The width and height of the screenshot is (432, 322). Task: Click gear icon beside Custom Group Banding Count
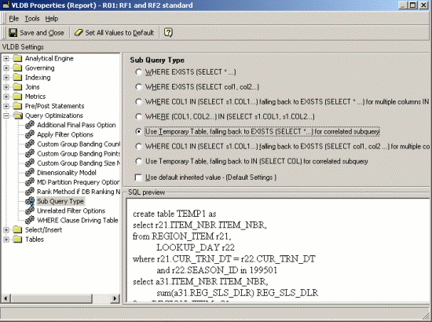[30, 144]
